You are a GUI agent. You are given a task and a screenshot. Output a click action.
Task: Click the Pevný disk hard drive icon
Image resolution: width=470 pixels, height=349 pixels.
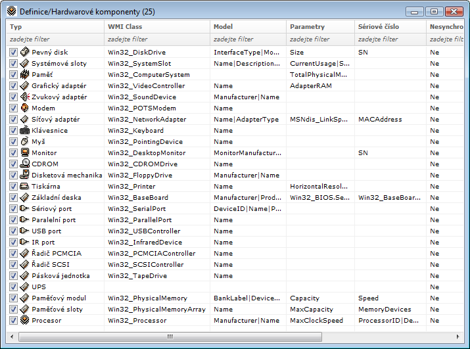(24, 52)
